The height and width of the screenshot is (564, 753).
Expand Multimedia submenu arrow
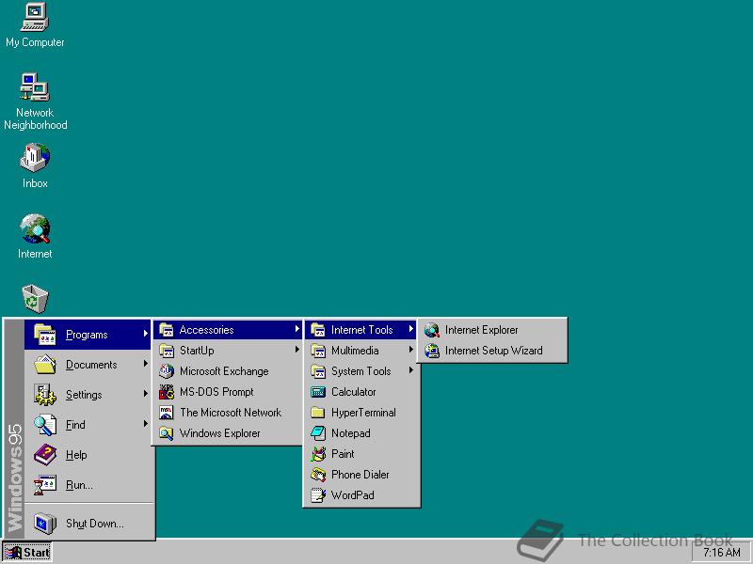[410, 350]
